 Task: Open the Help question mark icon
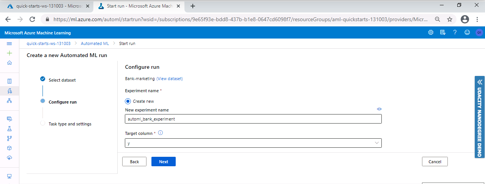(x=455, y=32)
